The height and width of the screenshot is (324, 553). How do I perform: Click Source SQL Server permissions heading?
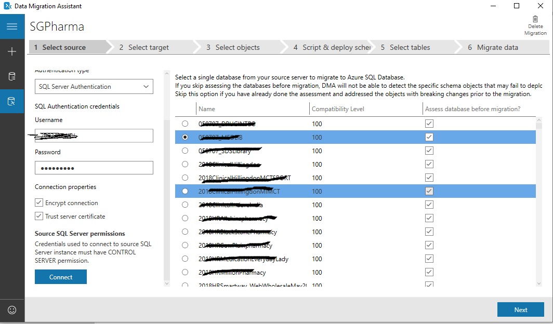[80, 234]
